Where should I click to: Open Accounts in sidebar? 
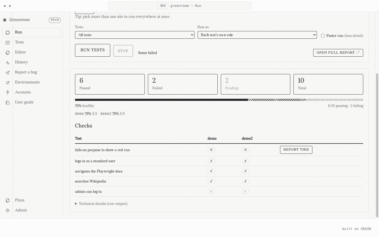pyautogui.click(x=32, y=93)
